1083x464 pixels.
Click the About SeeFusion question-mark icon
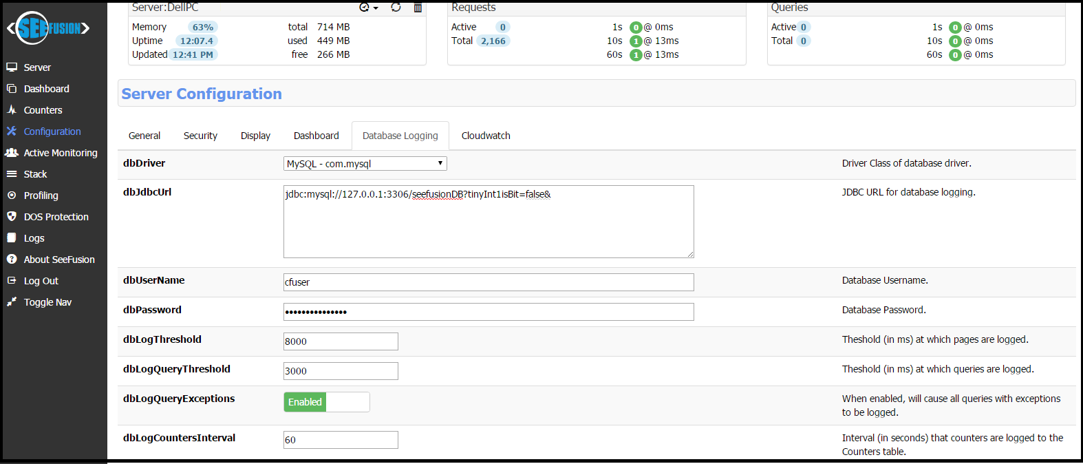point(12,260)
